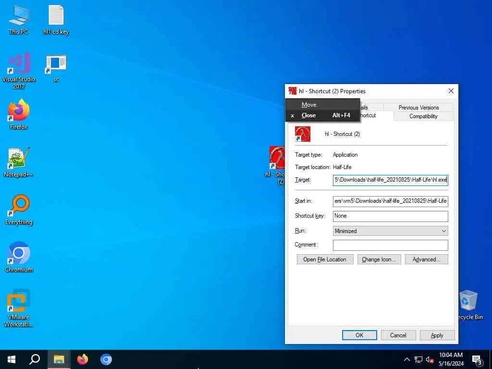Choose Move from the system menu
Image resolution: width=492 pixels, height=369 pixels.
tap(322, 105)
